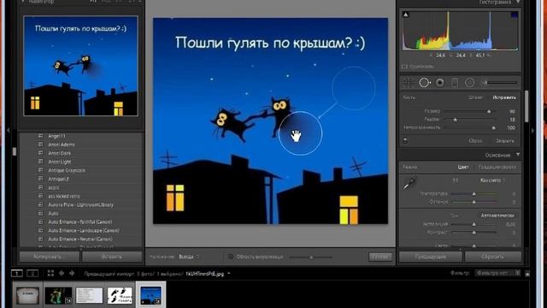Select the Aurora Flow - LightroomLibrary preset
This screenshot has height=308, width=547.
81,204
